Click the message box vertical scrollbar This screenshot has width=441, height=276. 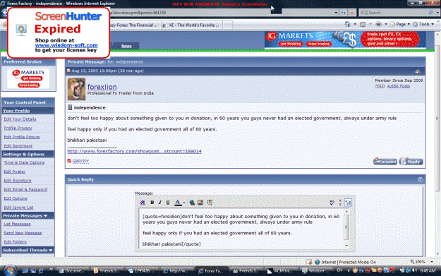coord(346,229)
